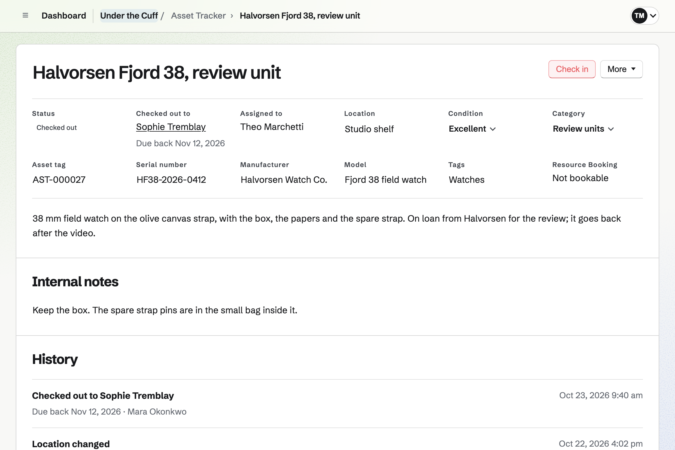The height and width of the screenshot is (450, 675).
Task: Select the Theo Marchetti assignee name
Action: 272,127
